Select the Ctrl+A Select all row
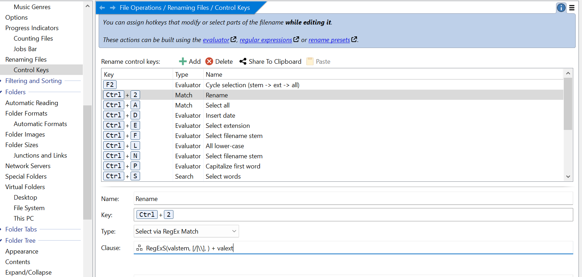The width and height of the screenshot is (582, 277). 332,105
